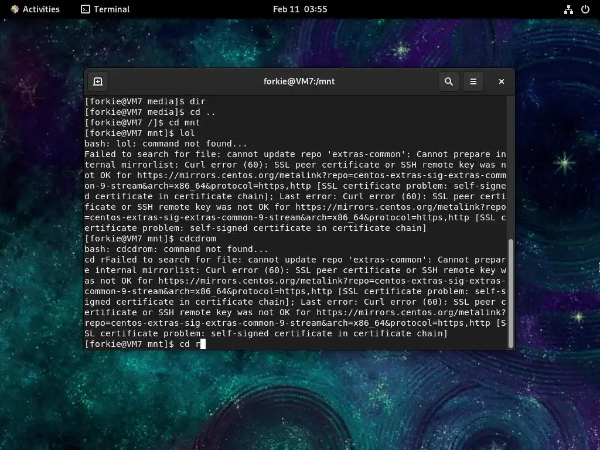Open the Activities overview
Image resolution: width=600 pixels, height=450 pixels.
pos(35,9)
